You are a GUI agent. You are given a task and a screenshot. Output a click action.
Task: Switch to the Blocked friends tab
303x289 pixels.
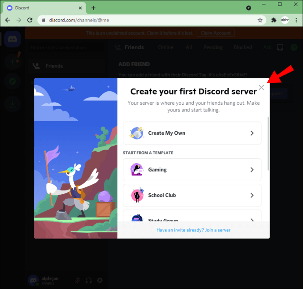click(243, 47)
